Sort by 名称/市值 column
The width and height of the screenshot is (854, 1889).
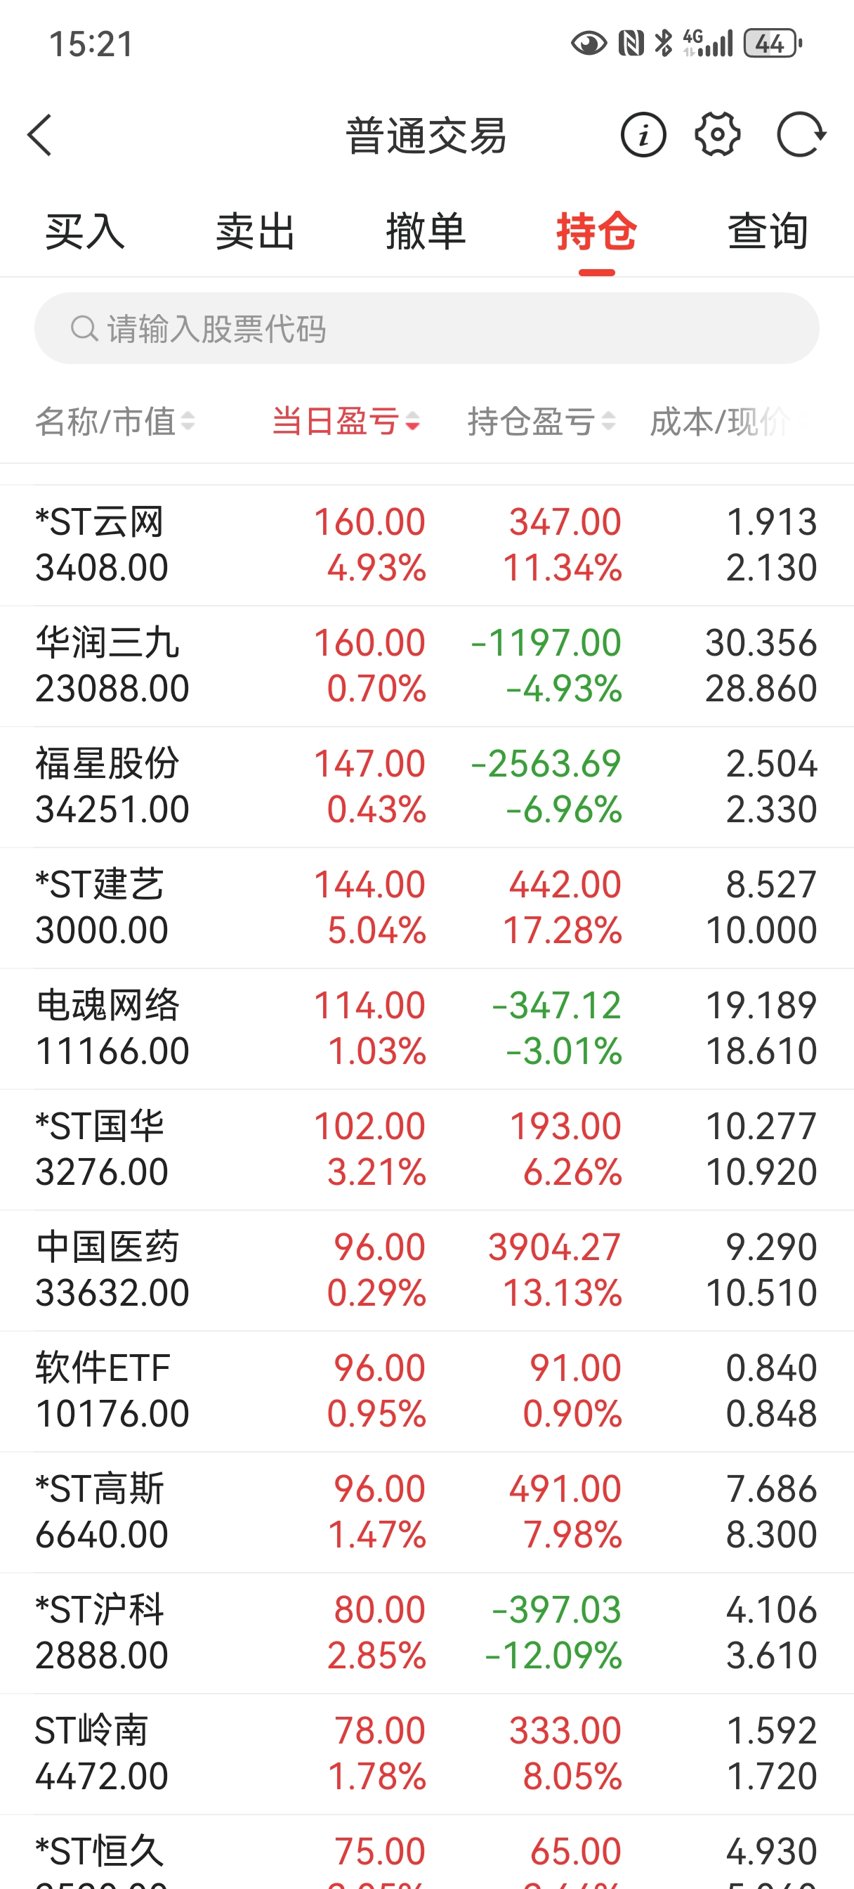(115, 422)
